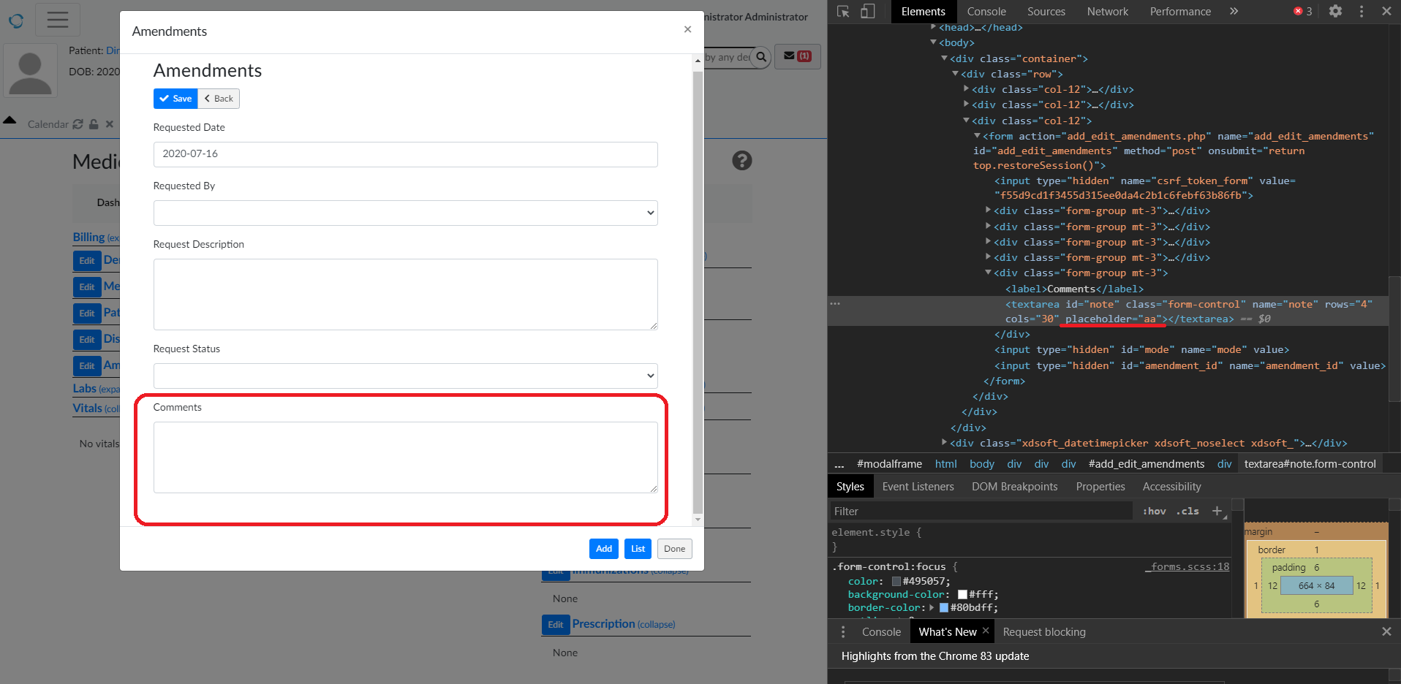This screenshot has height=684, width=1401.
Task: Open the DevTools three-dot customization menu
Action: tap(1361, 11)
